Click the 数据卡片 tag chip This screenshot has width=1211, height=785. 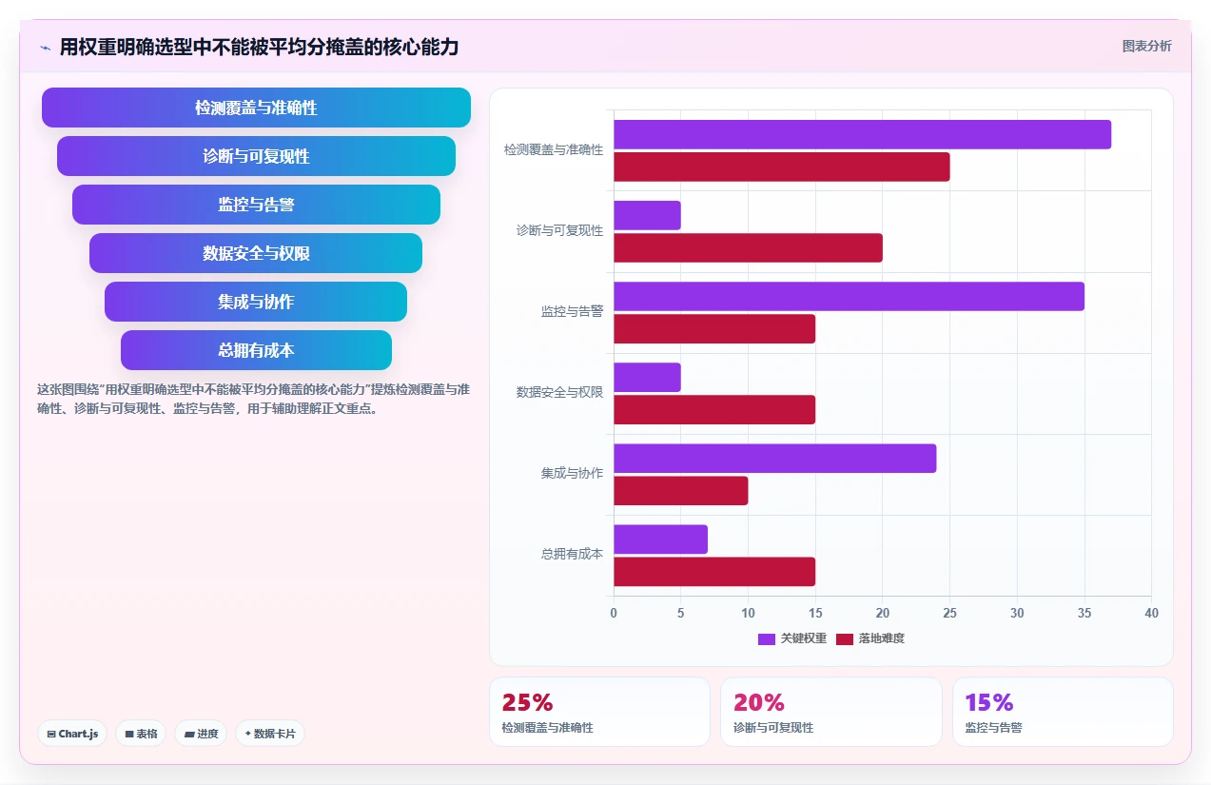click(270, 734)
